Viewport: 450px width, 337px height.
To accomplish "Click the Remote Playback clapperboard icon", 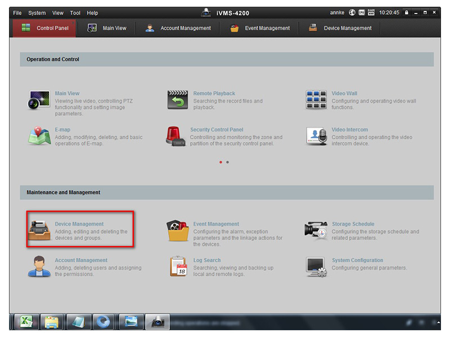I will pos(178,100).
